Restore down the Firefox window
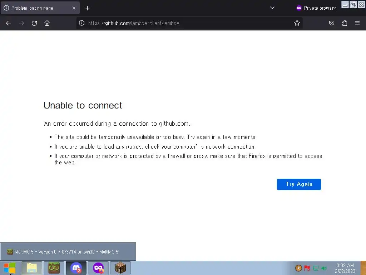This screenshot has height=275, width=366. click(353, 4)
